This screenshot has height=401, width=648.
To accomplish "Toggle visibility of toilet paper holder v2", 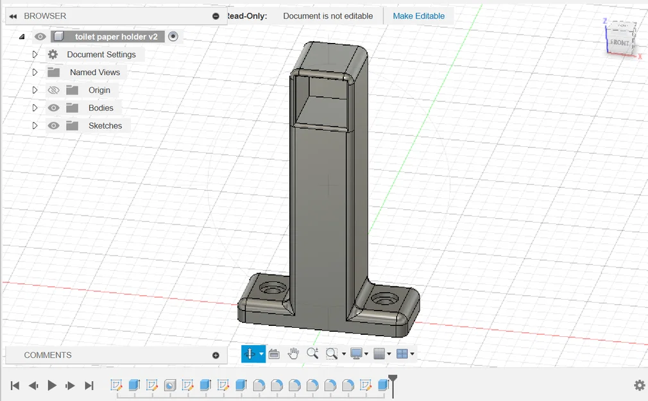I will tap(40, 37).
